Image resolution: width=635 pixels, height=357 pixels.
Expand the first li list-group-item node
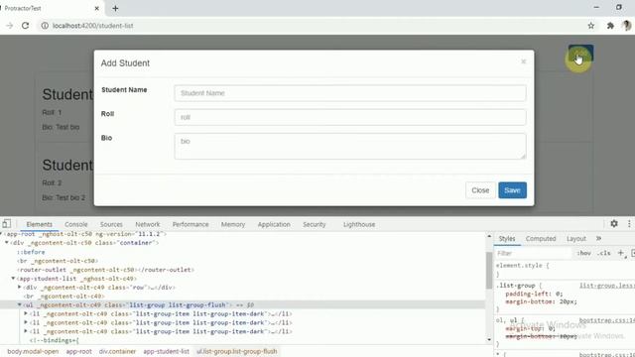pos(26,313)
